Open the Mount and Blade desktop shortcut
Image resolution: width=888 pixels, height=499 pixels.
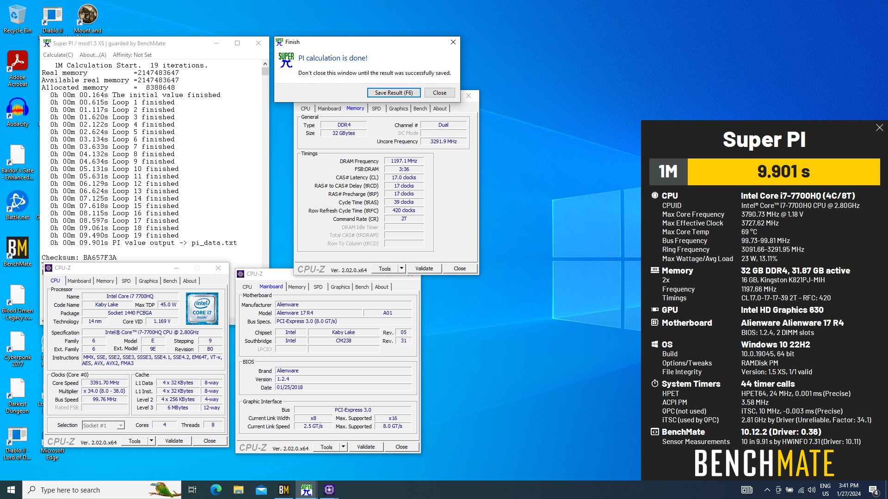87,18
